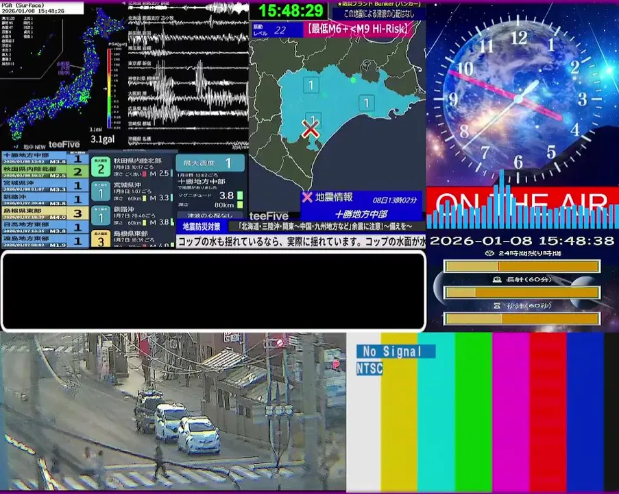This screenshot has height=494, width=619.
Task: Click the 2026-01-08 15:48:38 timestamp
Action: tap(522, 241)
